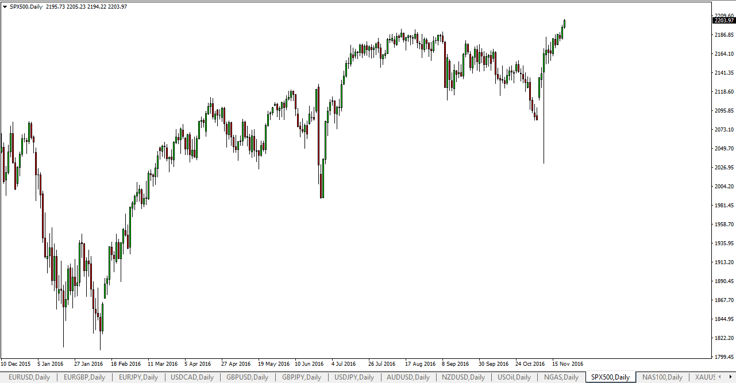Click the 10 Jun 2016 date marker
Screen dimensions: 736x383
point(309,363)
